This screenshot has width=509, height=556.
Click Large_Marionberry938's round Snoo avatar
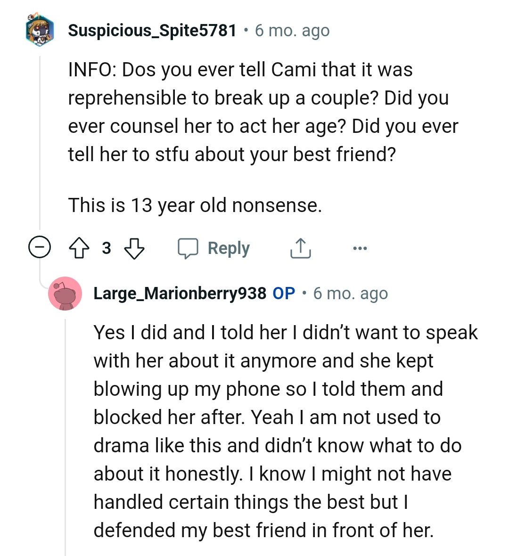66,294
